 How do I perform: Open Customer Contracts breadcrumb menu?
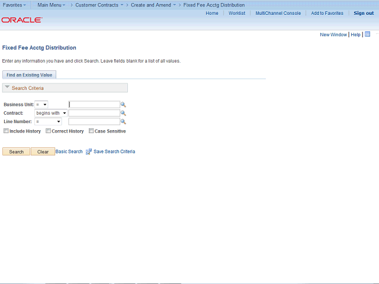point(99,5)
